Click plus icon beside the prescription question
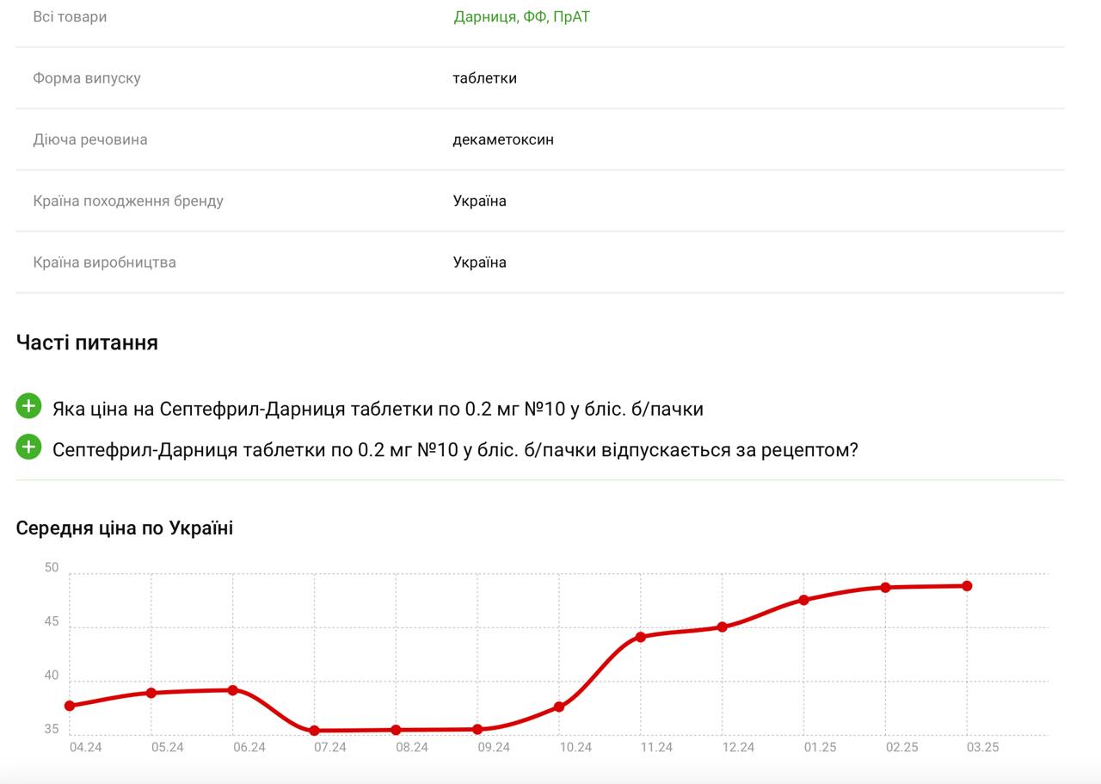The width and height of the screenshot is (1101, 784). pyautogui.click(x=28, y=448)
